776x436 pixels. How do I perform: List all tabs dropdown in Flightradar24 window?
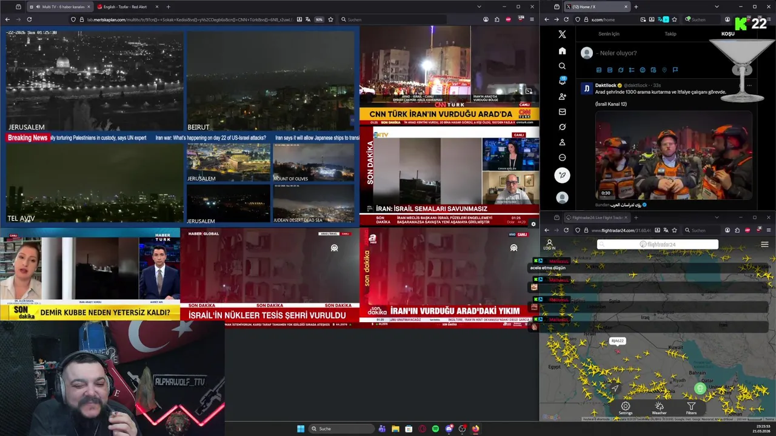(717, 217)
